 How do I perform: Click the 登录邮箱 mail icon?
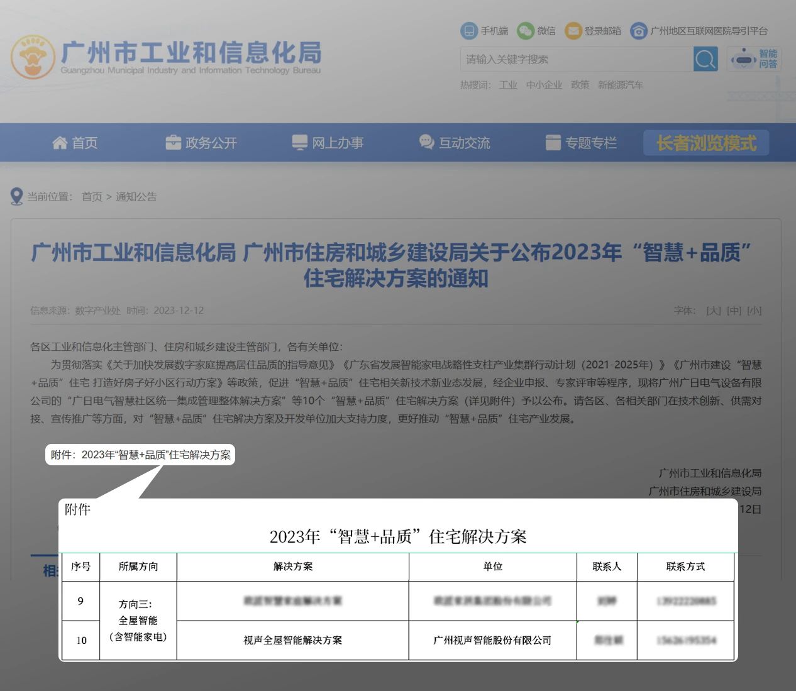coord(573,30)
